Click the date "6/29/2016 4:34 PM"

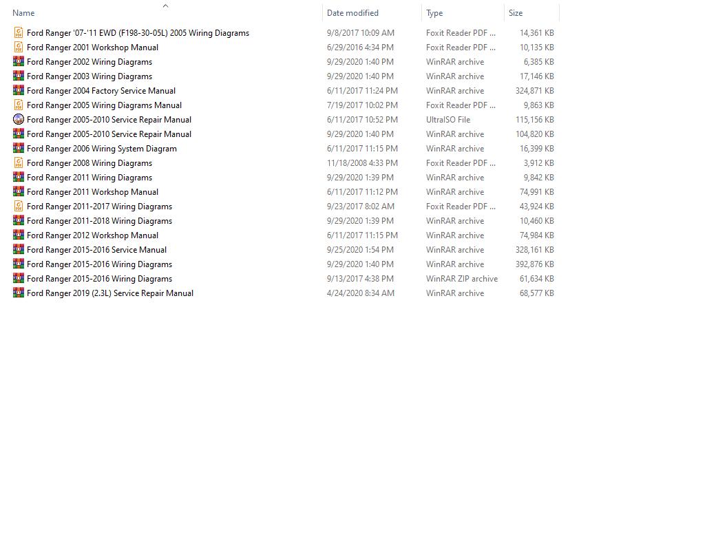tap(360, 47)
